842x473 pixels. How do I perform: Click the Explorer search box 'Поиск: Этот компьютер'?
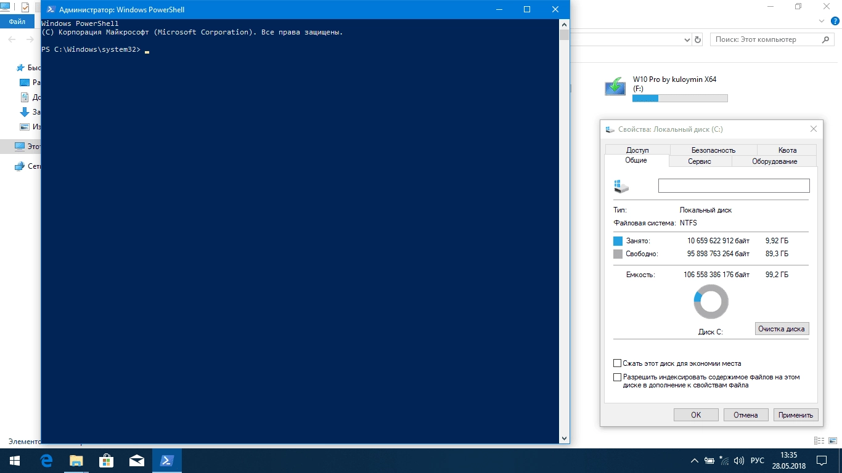[x=772, y=39]
